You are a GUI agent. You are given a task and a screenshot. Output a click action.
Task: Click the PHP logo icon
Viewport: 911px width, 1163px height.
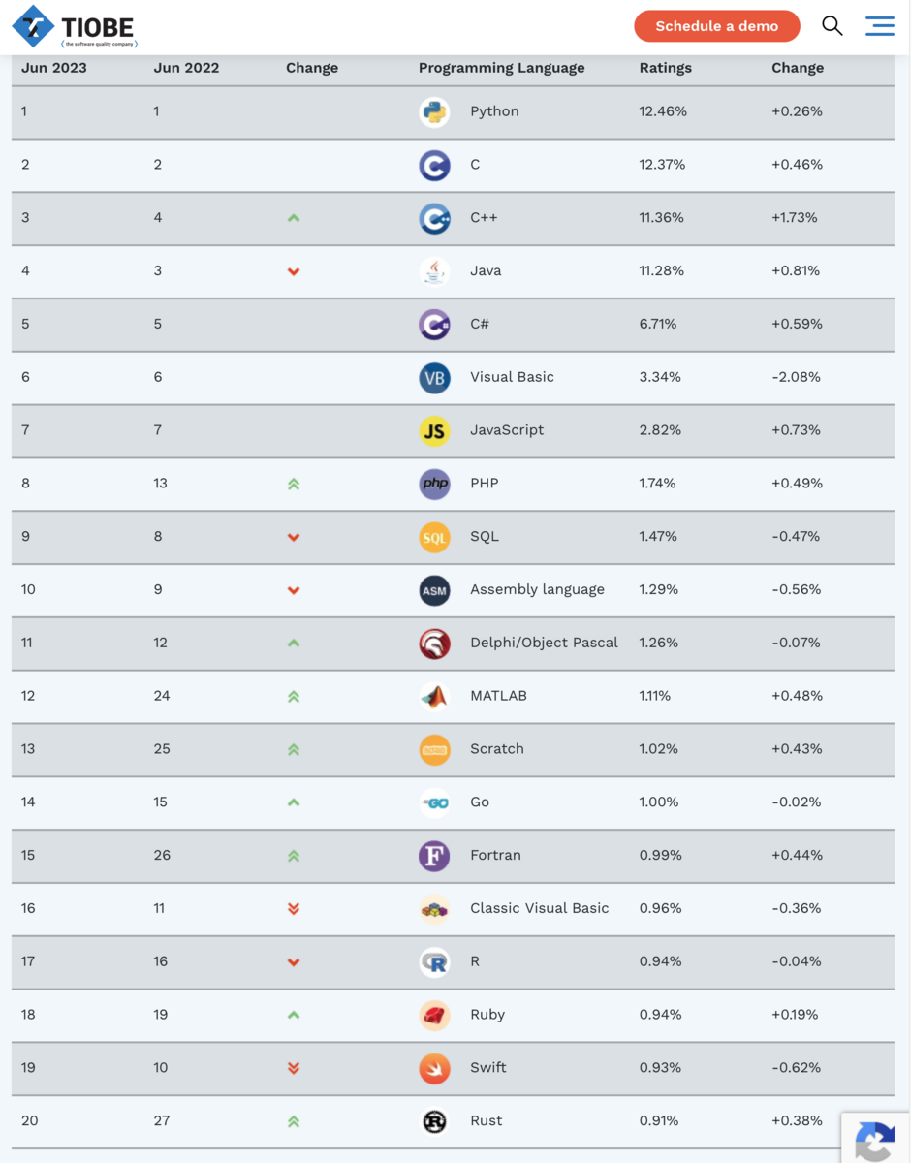(x=434, y=484)
